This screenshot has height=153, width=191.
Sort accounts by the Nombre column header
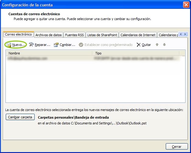[x=49, y=53]
